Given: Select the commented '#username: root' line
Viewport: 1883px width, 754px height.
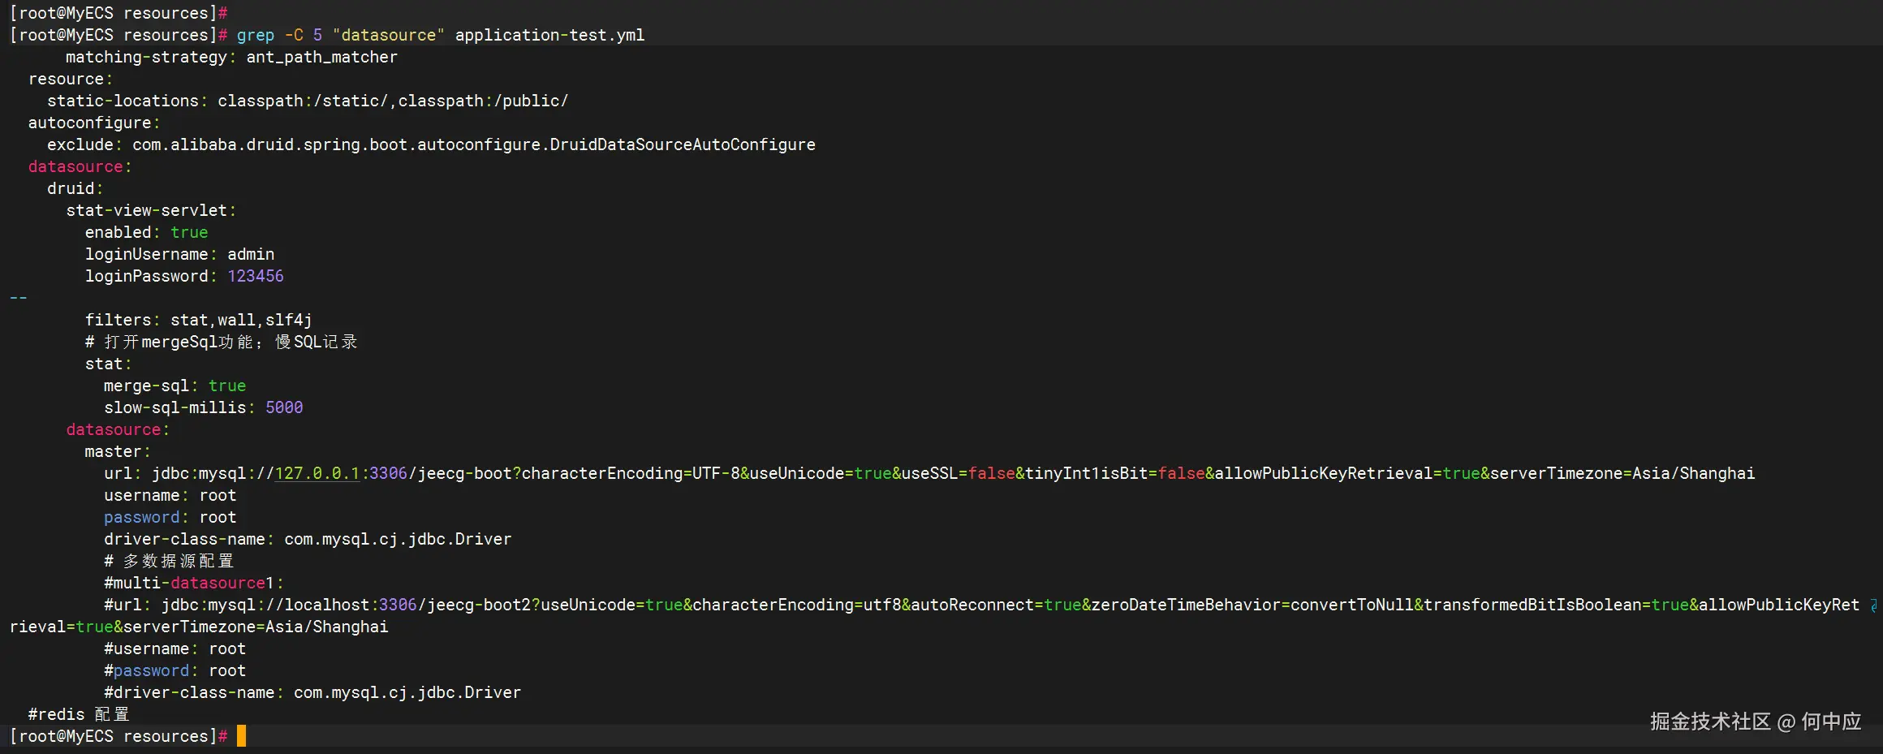Looking at the screenshot, I should [175, 648].
